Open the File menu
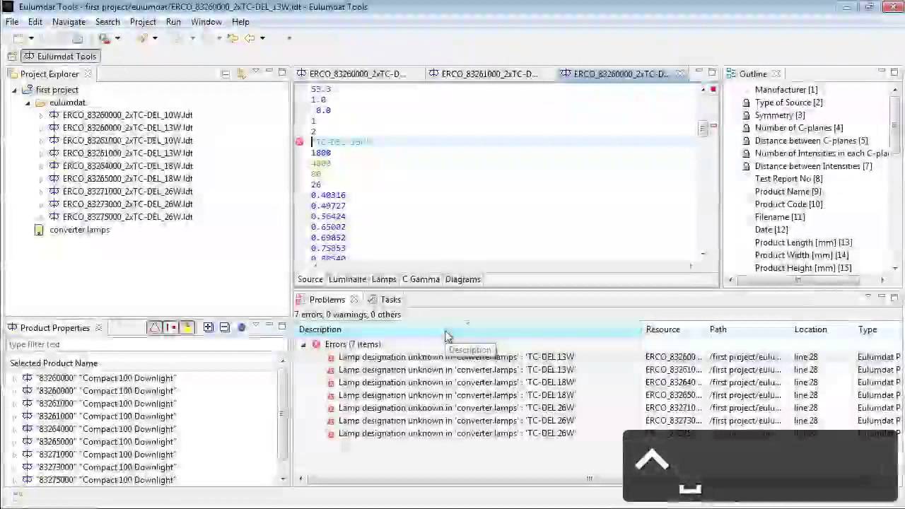Viewport: 905px width, 509px height. coord(12,22)
